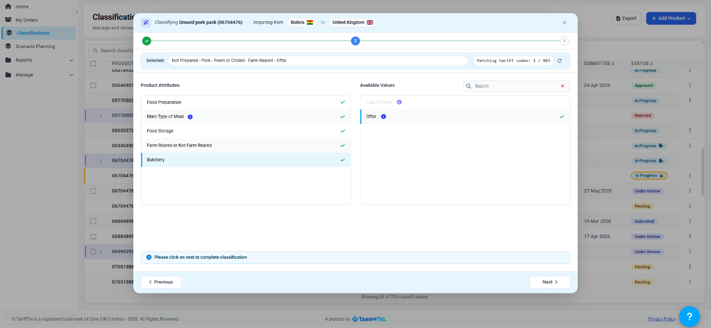Screen dimensions: 711x328
Task: Jump to step 2 on the progress bar
Action: coord(355,41)
